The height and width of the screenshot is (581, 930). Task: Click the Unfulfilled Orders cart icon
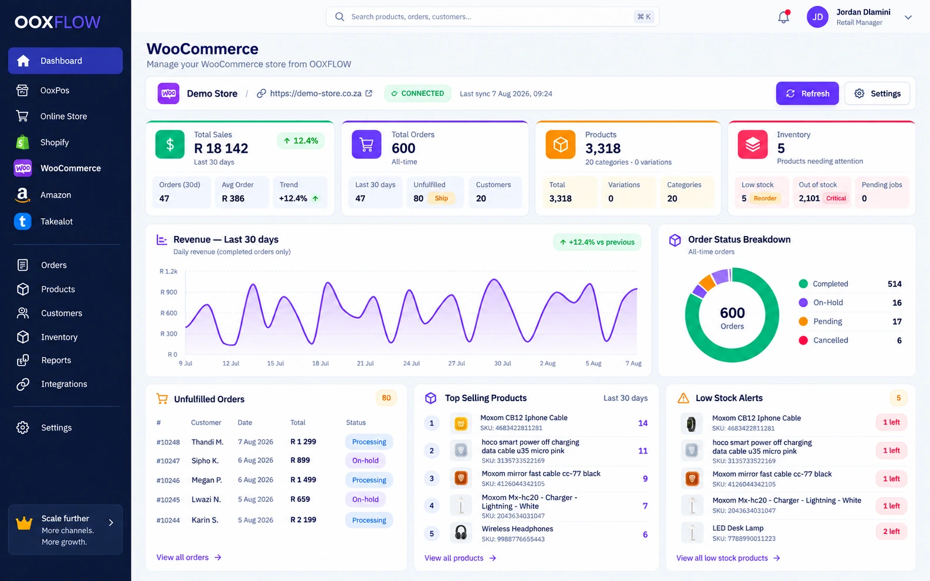(162, 399)
